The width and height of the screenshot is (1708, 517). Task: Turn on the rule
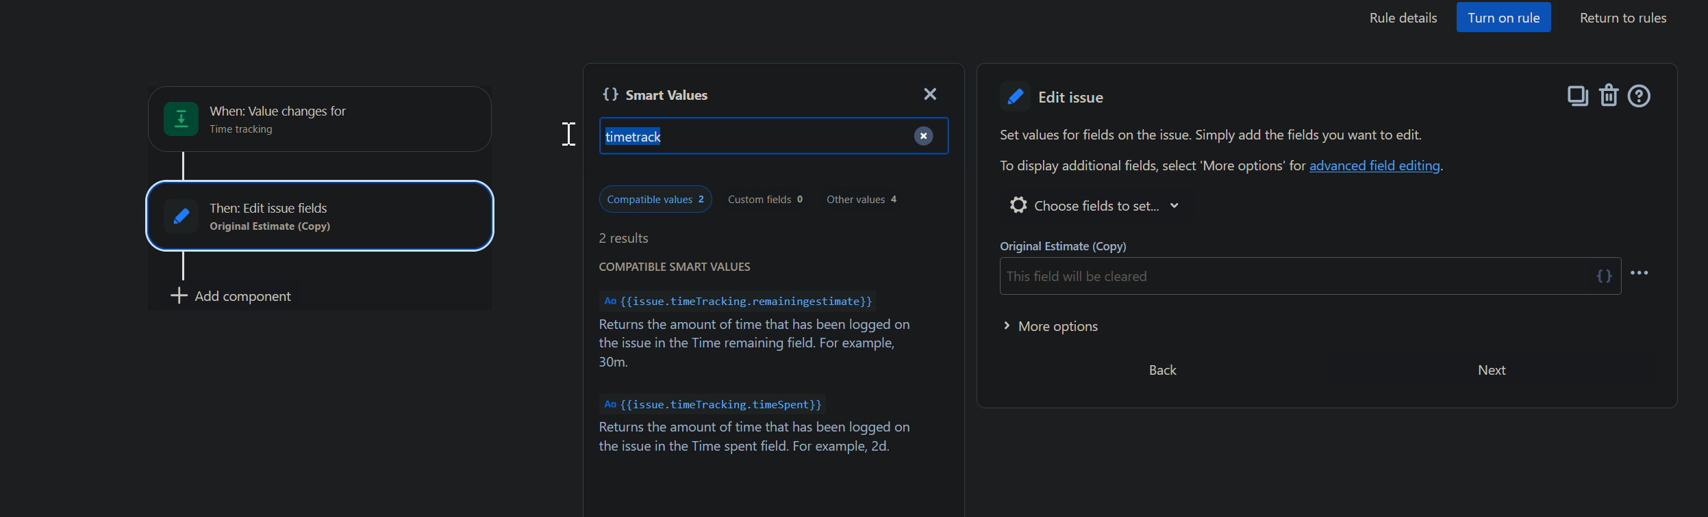1503,18
